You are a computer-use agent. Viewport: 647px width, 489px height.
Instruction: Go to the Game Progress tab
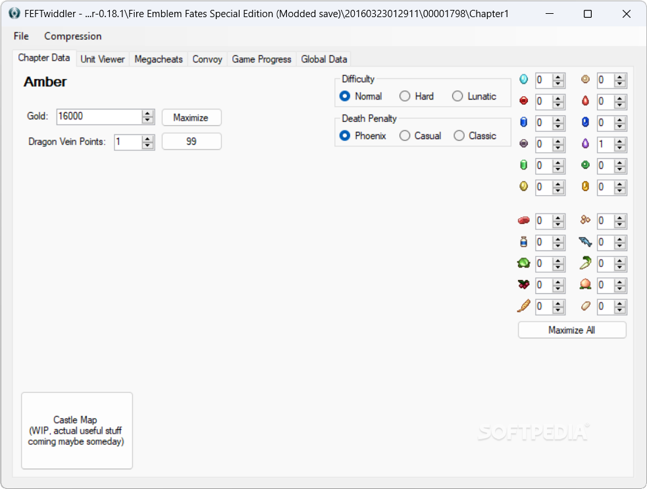[261, 59]
